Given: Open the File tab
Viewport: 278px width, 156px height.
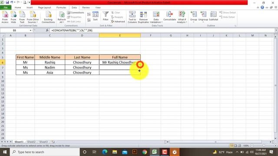Looking at the screenshot, I should [x=6, y=7].
